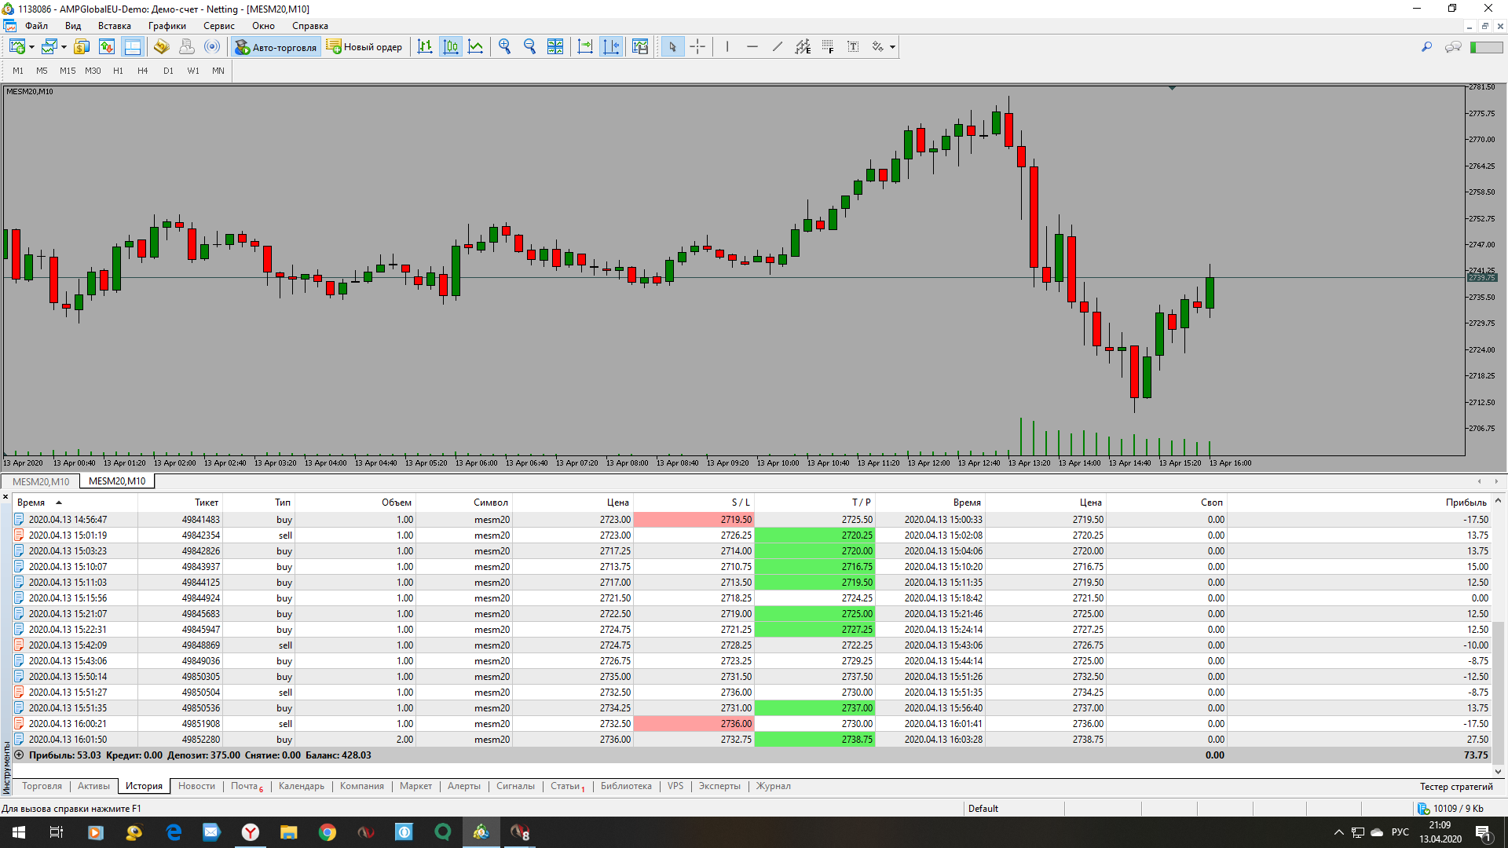1508x848 pixels.
Task: Tile chart windows using the grid icon
Action: point(555,47)
